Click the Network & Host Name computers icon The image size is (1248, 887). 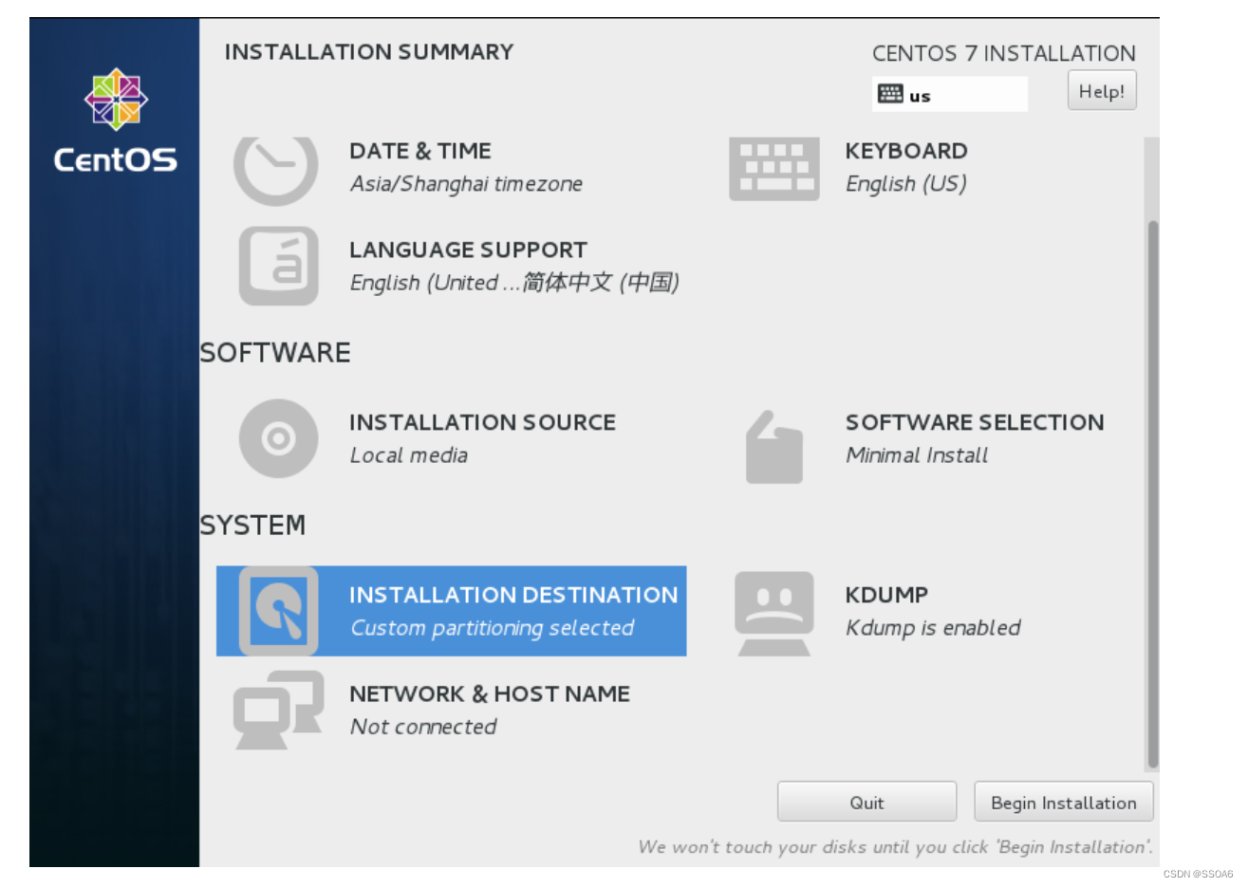click(278, 711)
